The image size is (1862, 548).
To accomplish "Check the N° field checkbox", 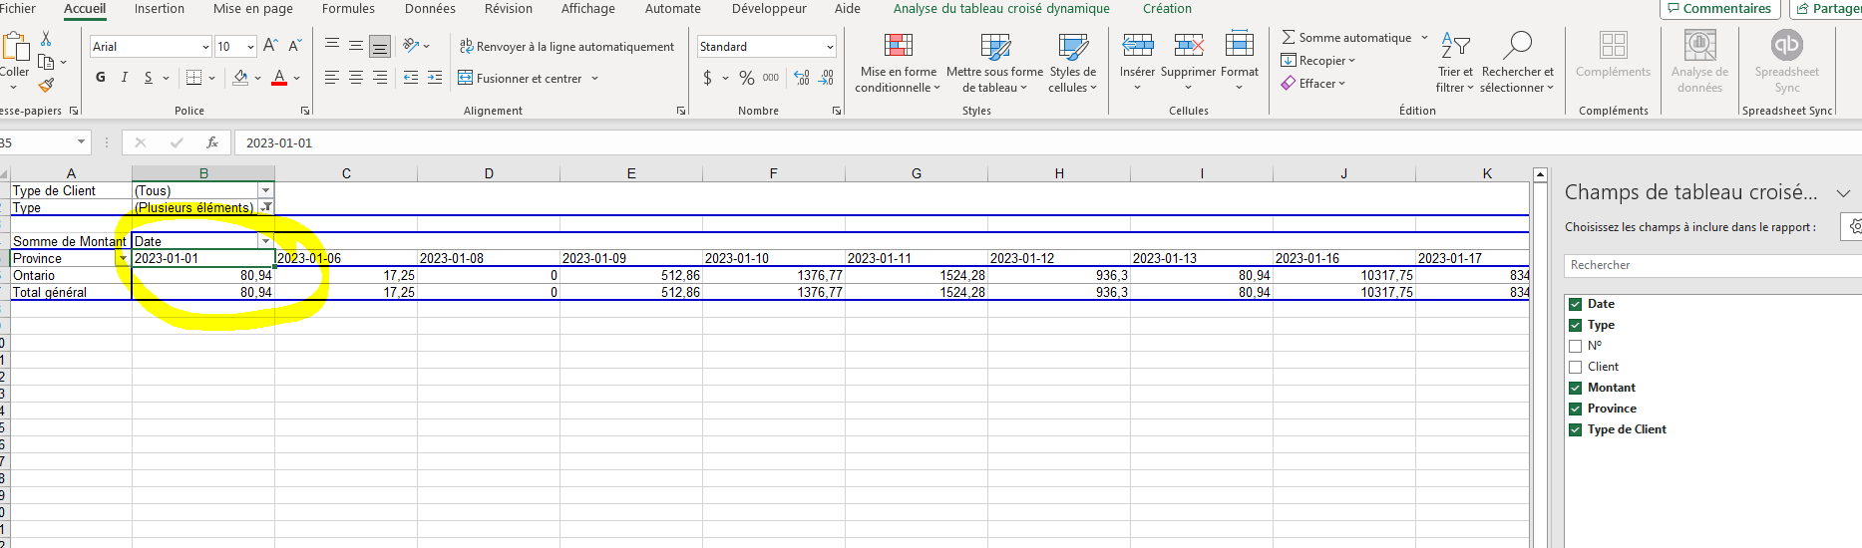I will [1576, 346].
